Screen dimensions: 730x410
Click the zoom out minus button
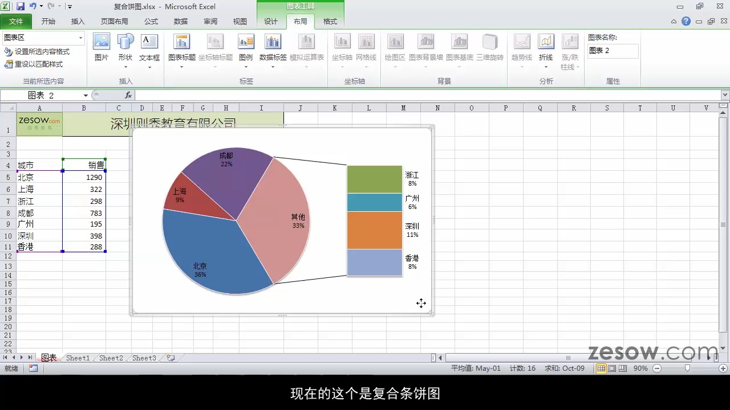(x=656, y=368)
